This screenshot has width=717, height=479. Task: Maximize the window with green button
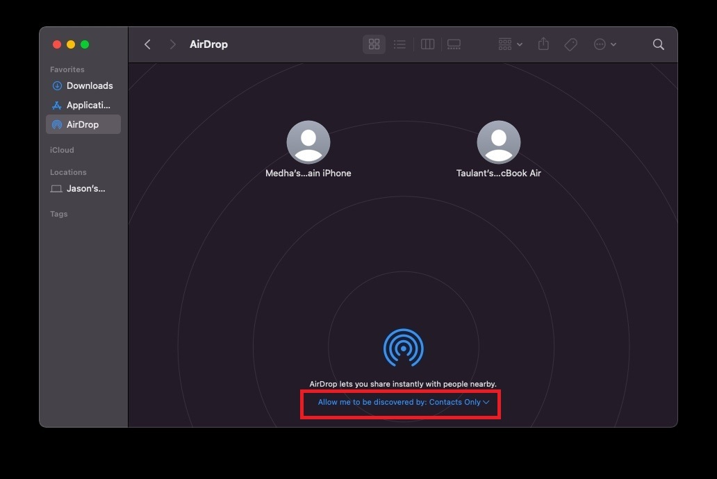pyautogui.click(x=85, y=44)
